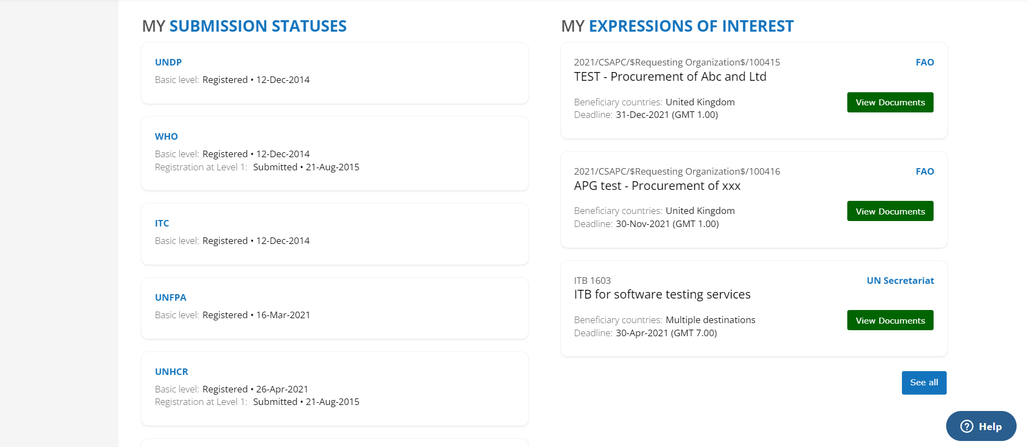Open ITB for software testing services title
This screenshot has width=1027, height=447.
[662, 294]
